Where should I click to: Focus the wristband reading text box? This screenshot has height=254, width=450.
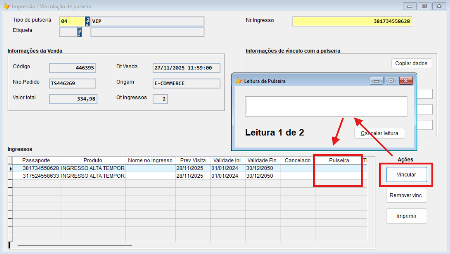pyautogui.click(x=326, y=106)
